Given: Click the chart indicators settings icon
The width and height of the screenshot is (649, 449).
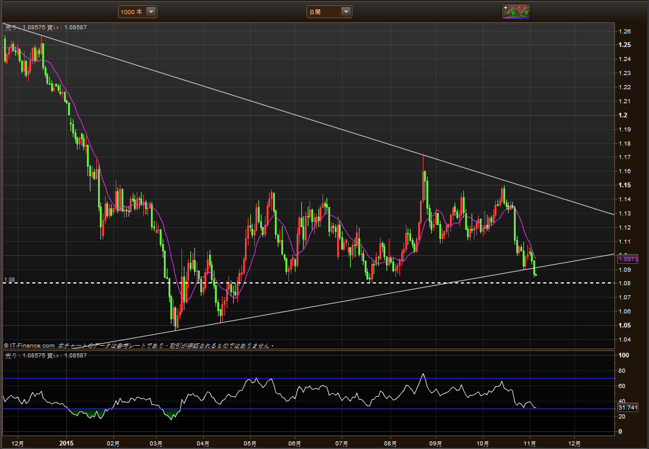Looking at the screenshot, I should click(x=516, y=12).
